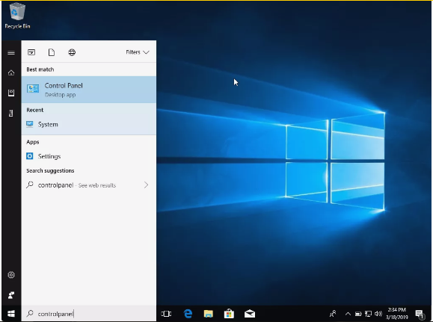Click the search box containing controlpanel

pyautogui.click(x=89, y=314)
